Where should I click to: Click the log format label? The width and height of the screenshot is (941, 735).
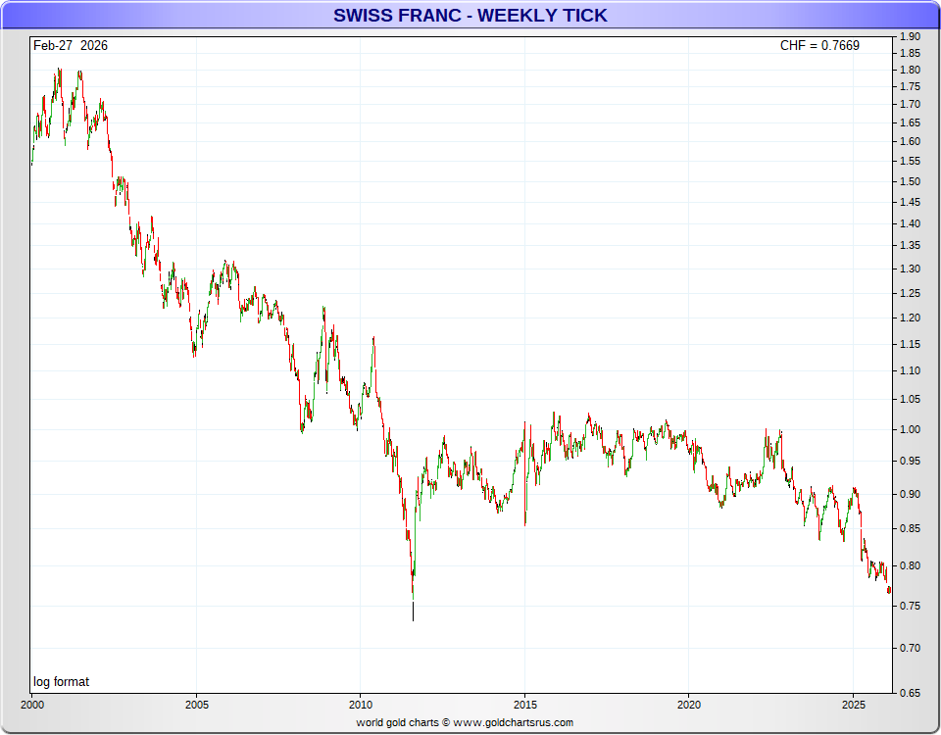pos(61,681)
